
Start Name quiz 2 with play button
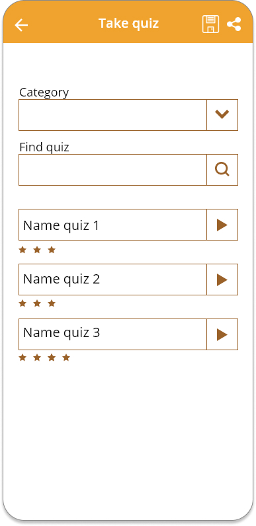click(x=222, y=280)
